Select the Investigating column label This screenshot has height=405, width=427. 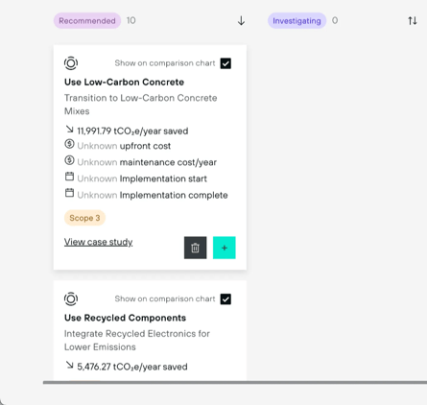click(x=297, y=21)
